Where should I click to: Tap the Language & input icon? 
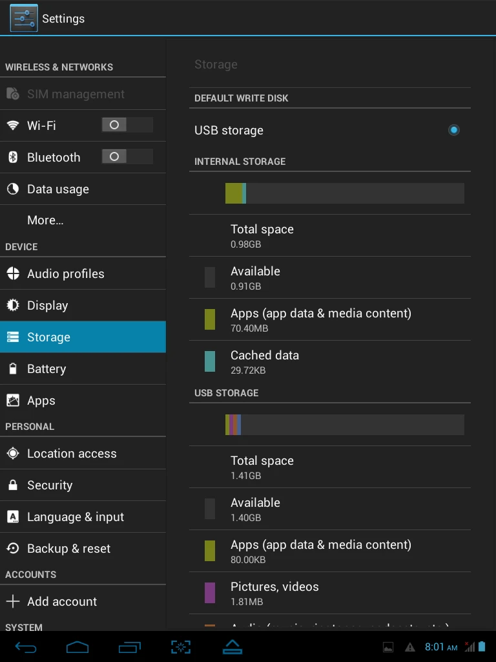click(x=13, y=517)
